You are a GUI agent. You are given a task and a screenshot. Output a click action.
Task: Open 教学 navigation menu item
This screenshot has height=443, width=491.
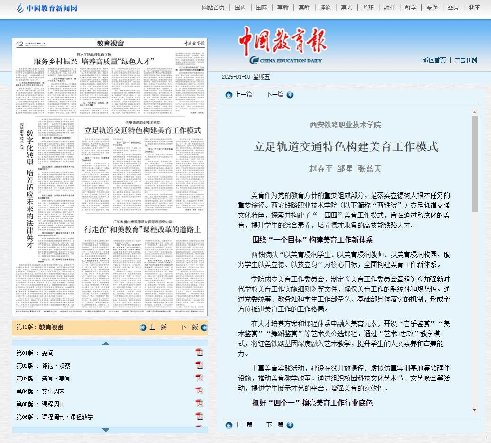click(x=410, y=8)
